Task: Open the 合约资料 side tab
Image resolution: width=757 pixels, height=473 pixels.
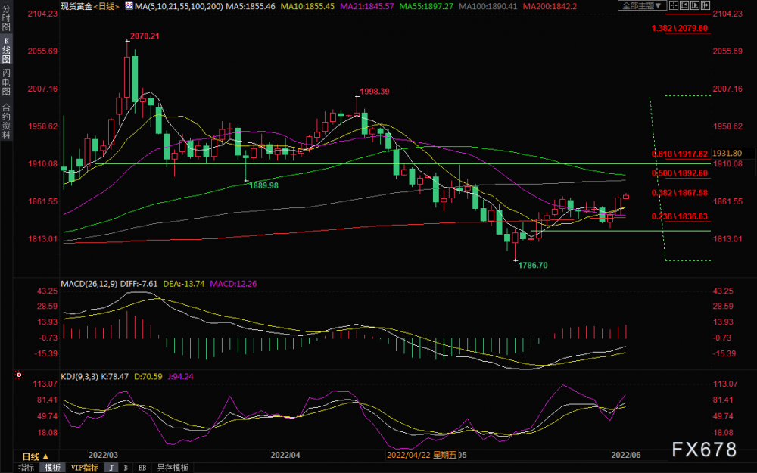Action: coord(6,121)
